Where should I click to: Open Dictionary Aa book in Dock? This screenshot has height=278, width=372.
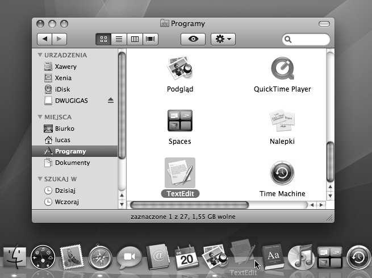click(x=273, y=257)
